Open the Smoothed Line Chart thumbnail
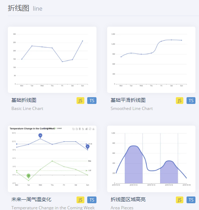 (151, 60)
